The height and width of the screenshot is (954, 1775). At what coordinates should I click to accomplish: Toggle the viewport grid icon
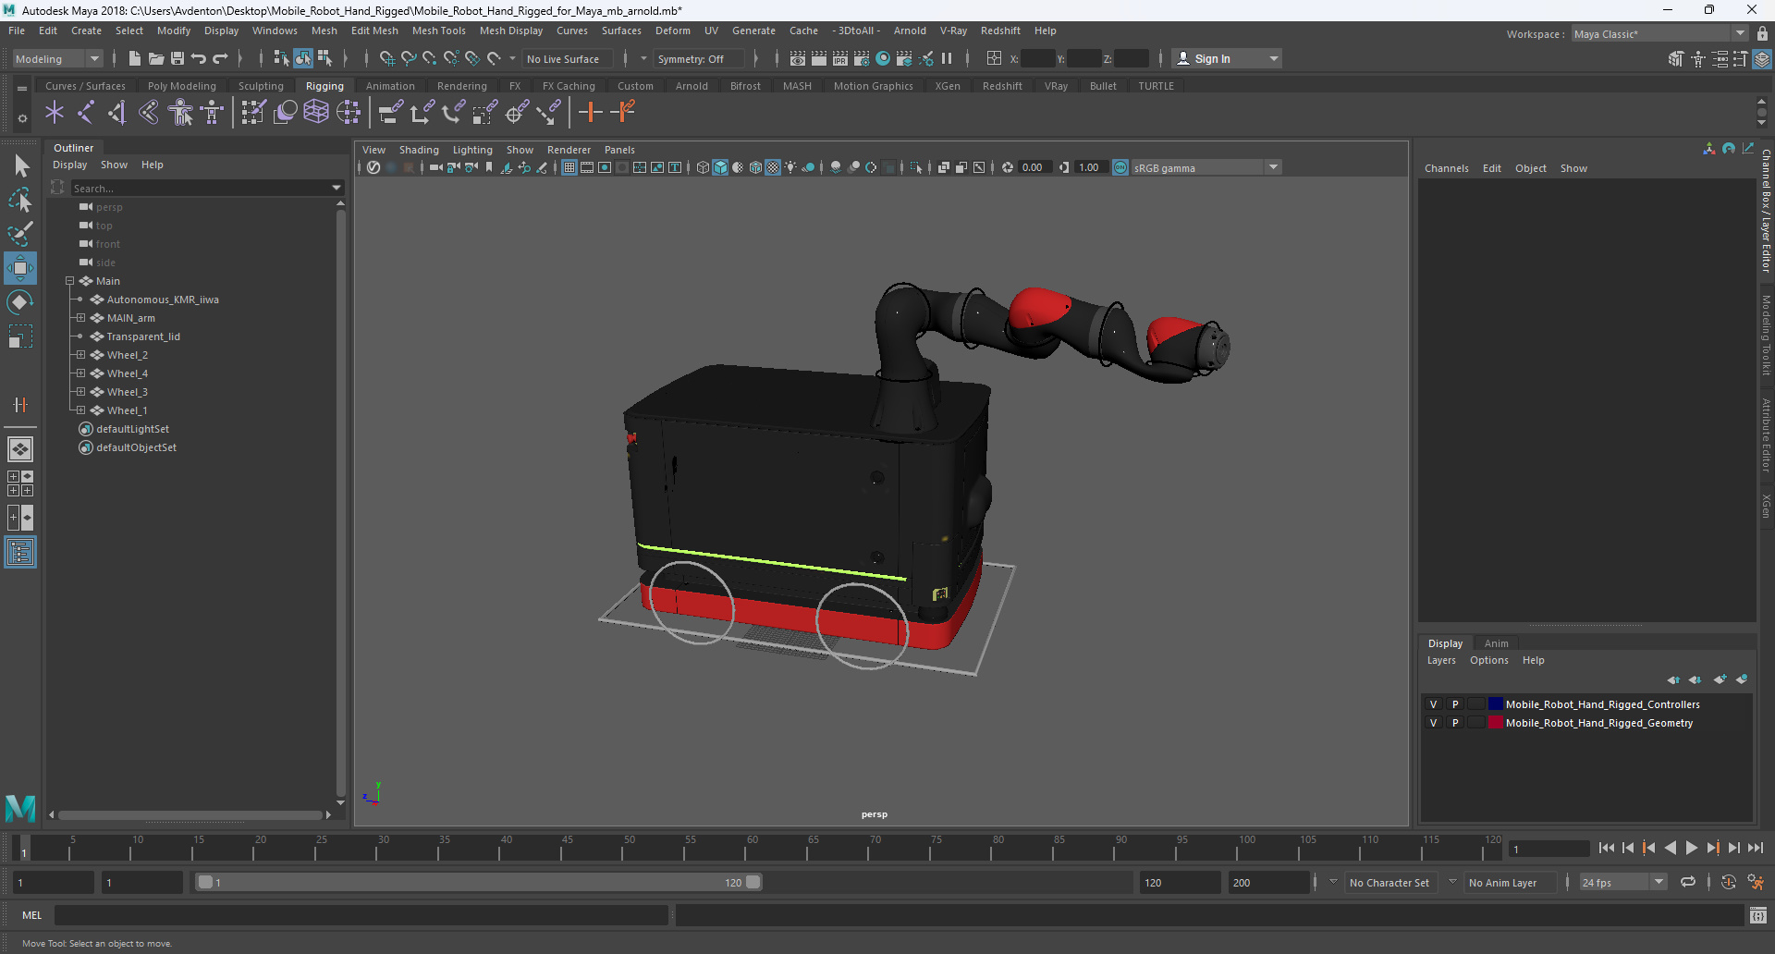(x=569, y=167)
